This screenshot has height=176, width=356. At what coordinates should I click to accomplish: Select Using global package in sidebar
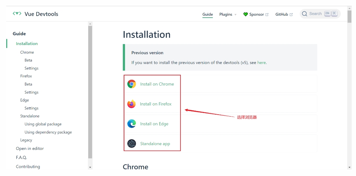43,124
